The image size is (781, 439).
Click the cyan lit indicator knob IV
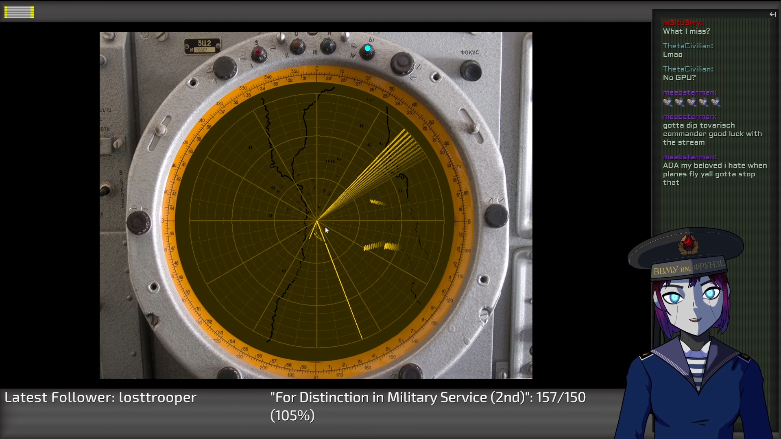click(367, 49)
